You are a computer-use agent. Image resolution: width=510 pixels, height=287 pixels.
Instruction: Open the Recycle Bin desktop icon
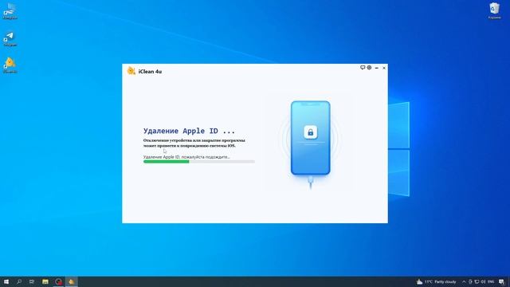(x=494, y=10)
